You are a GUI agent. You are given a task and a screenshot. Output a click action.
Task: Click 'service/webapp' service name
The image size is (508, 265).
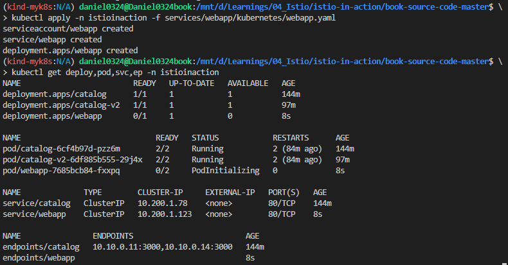[34, 214]
